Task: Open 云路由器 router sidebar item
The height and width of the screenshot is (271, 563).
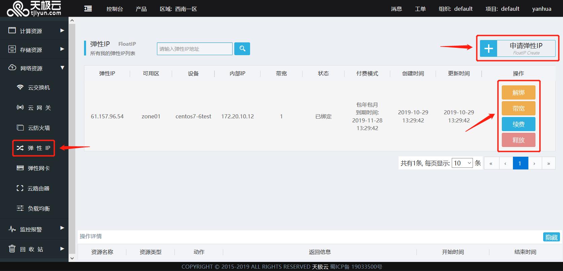Action: [34, 188]
